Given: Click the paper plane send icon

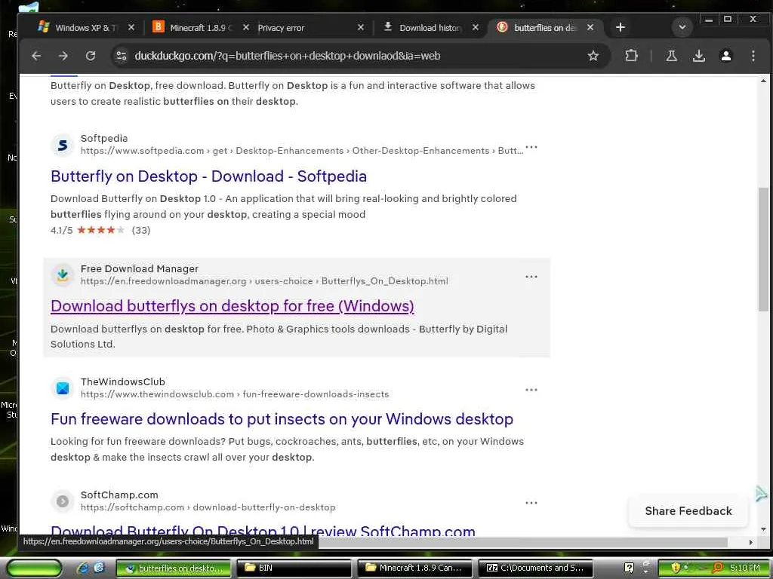Looking at the screenshot, I should click(762, 493).
